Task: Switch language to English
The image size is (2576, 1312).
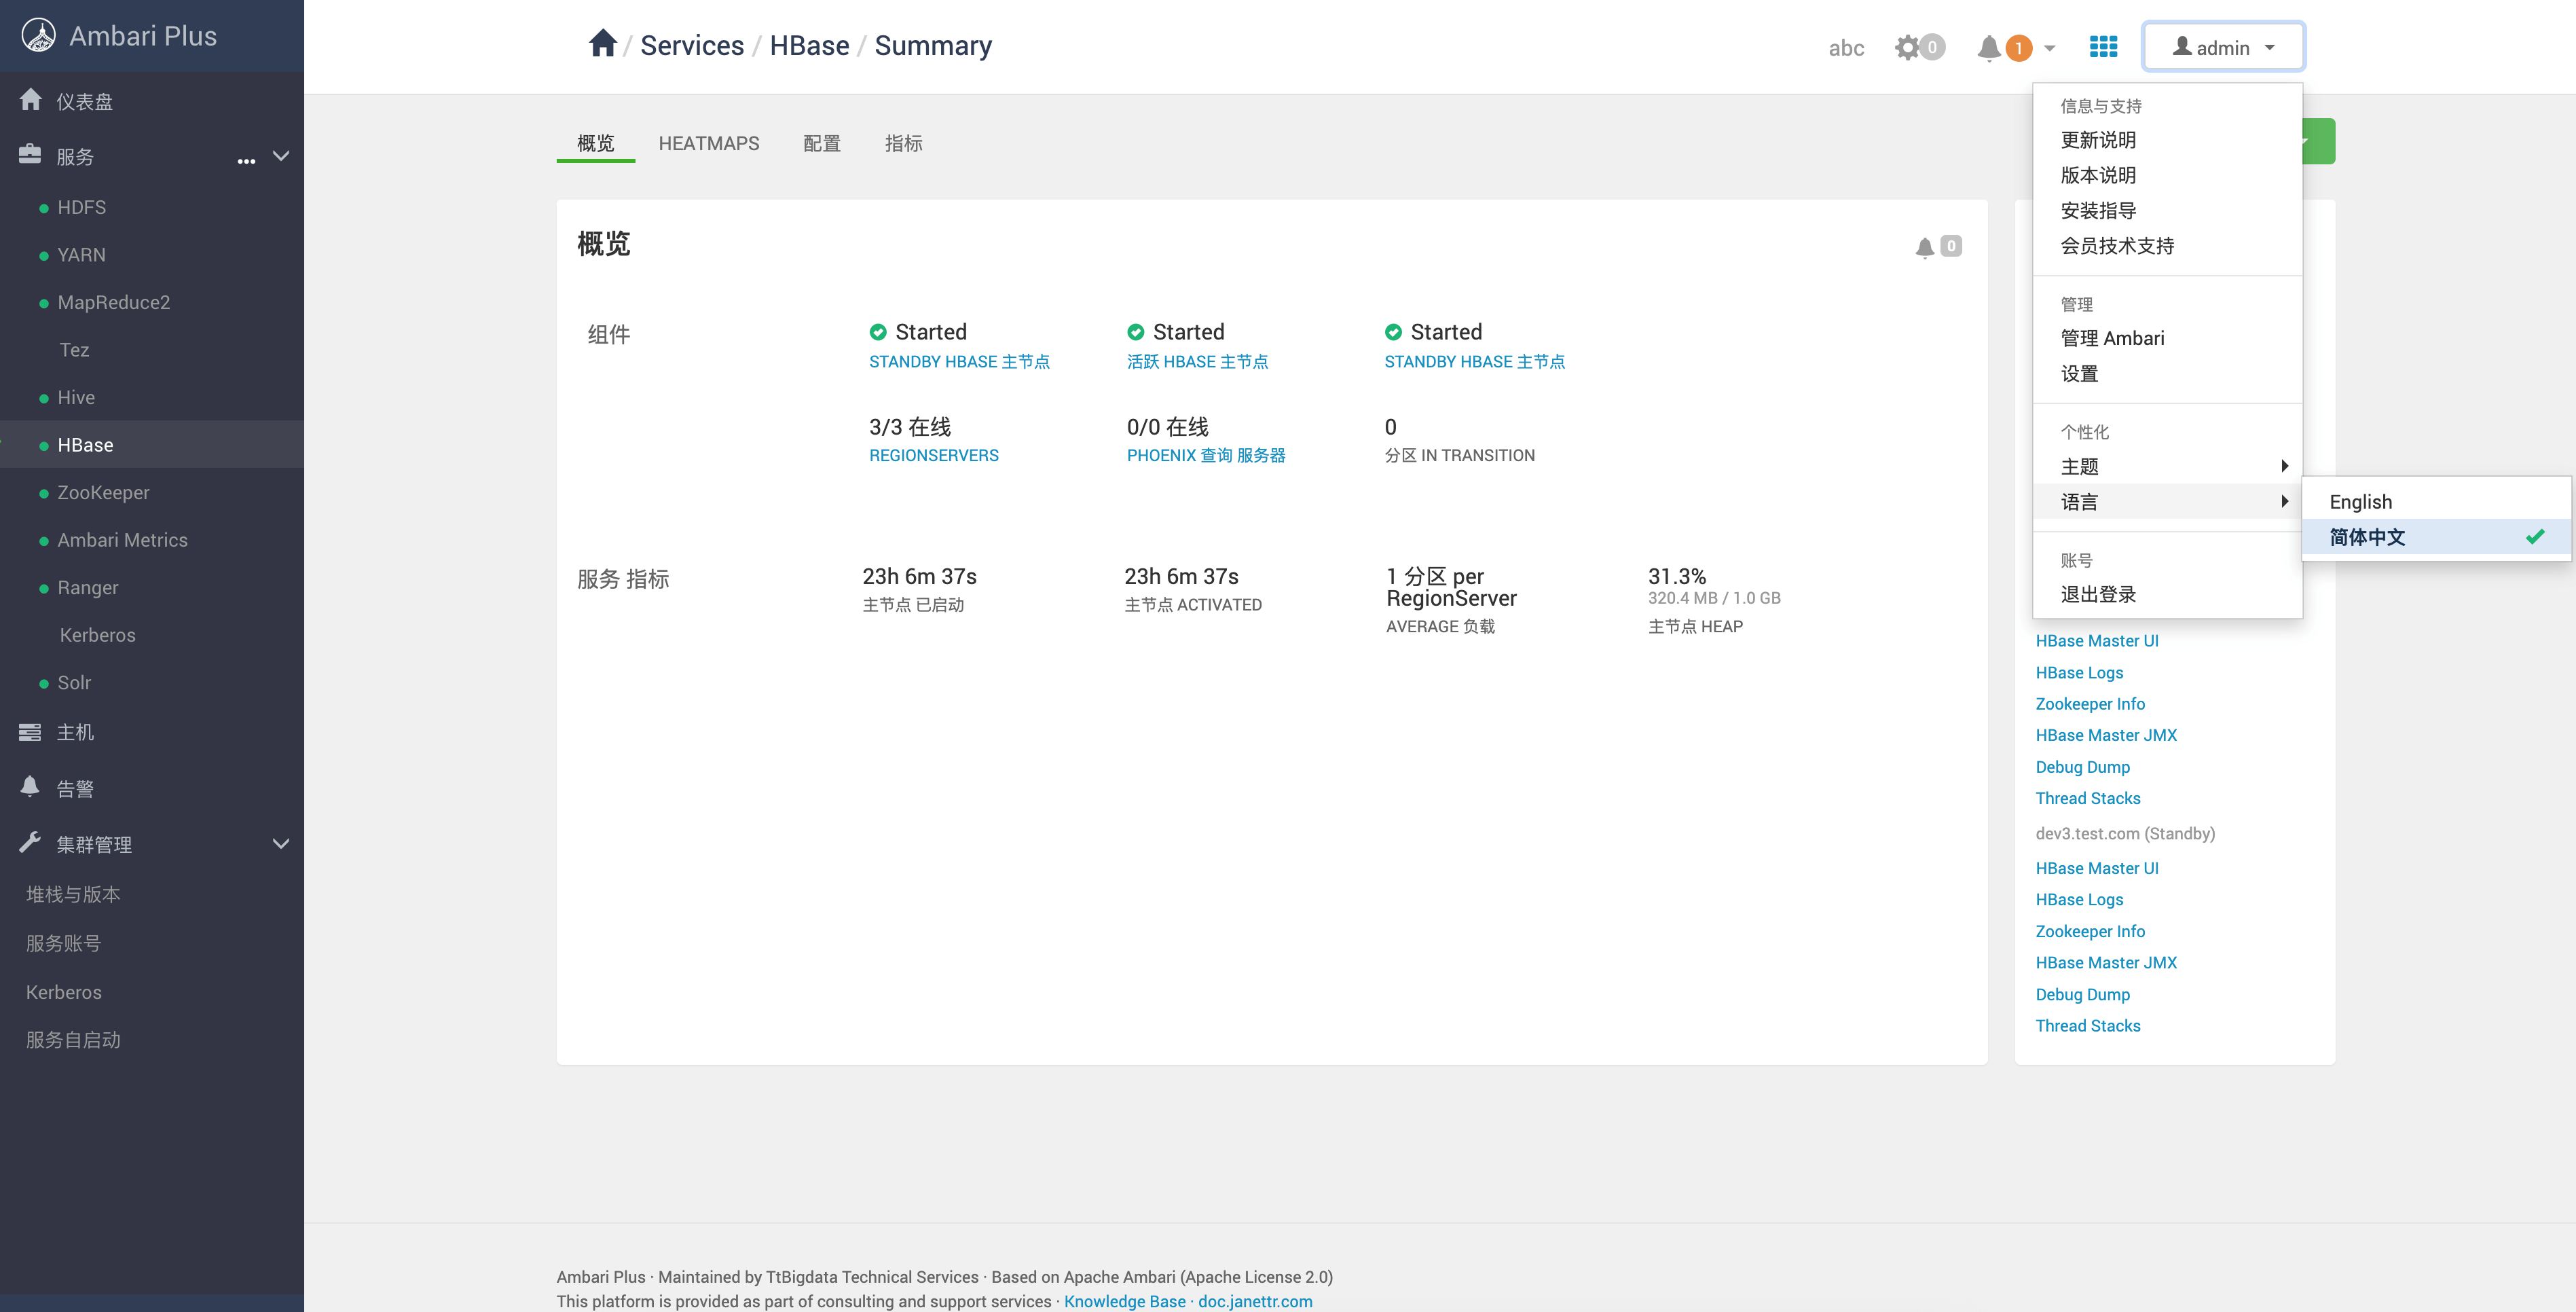Action: [x=2360, y=501]
